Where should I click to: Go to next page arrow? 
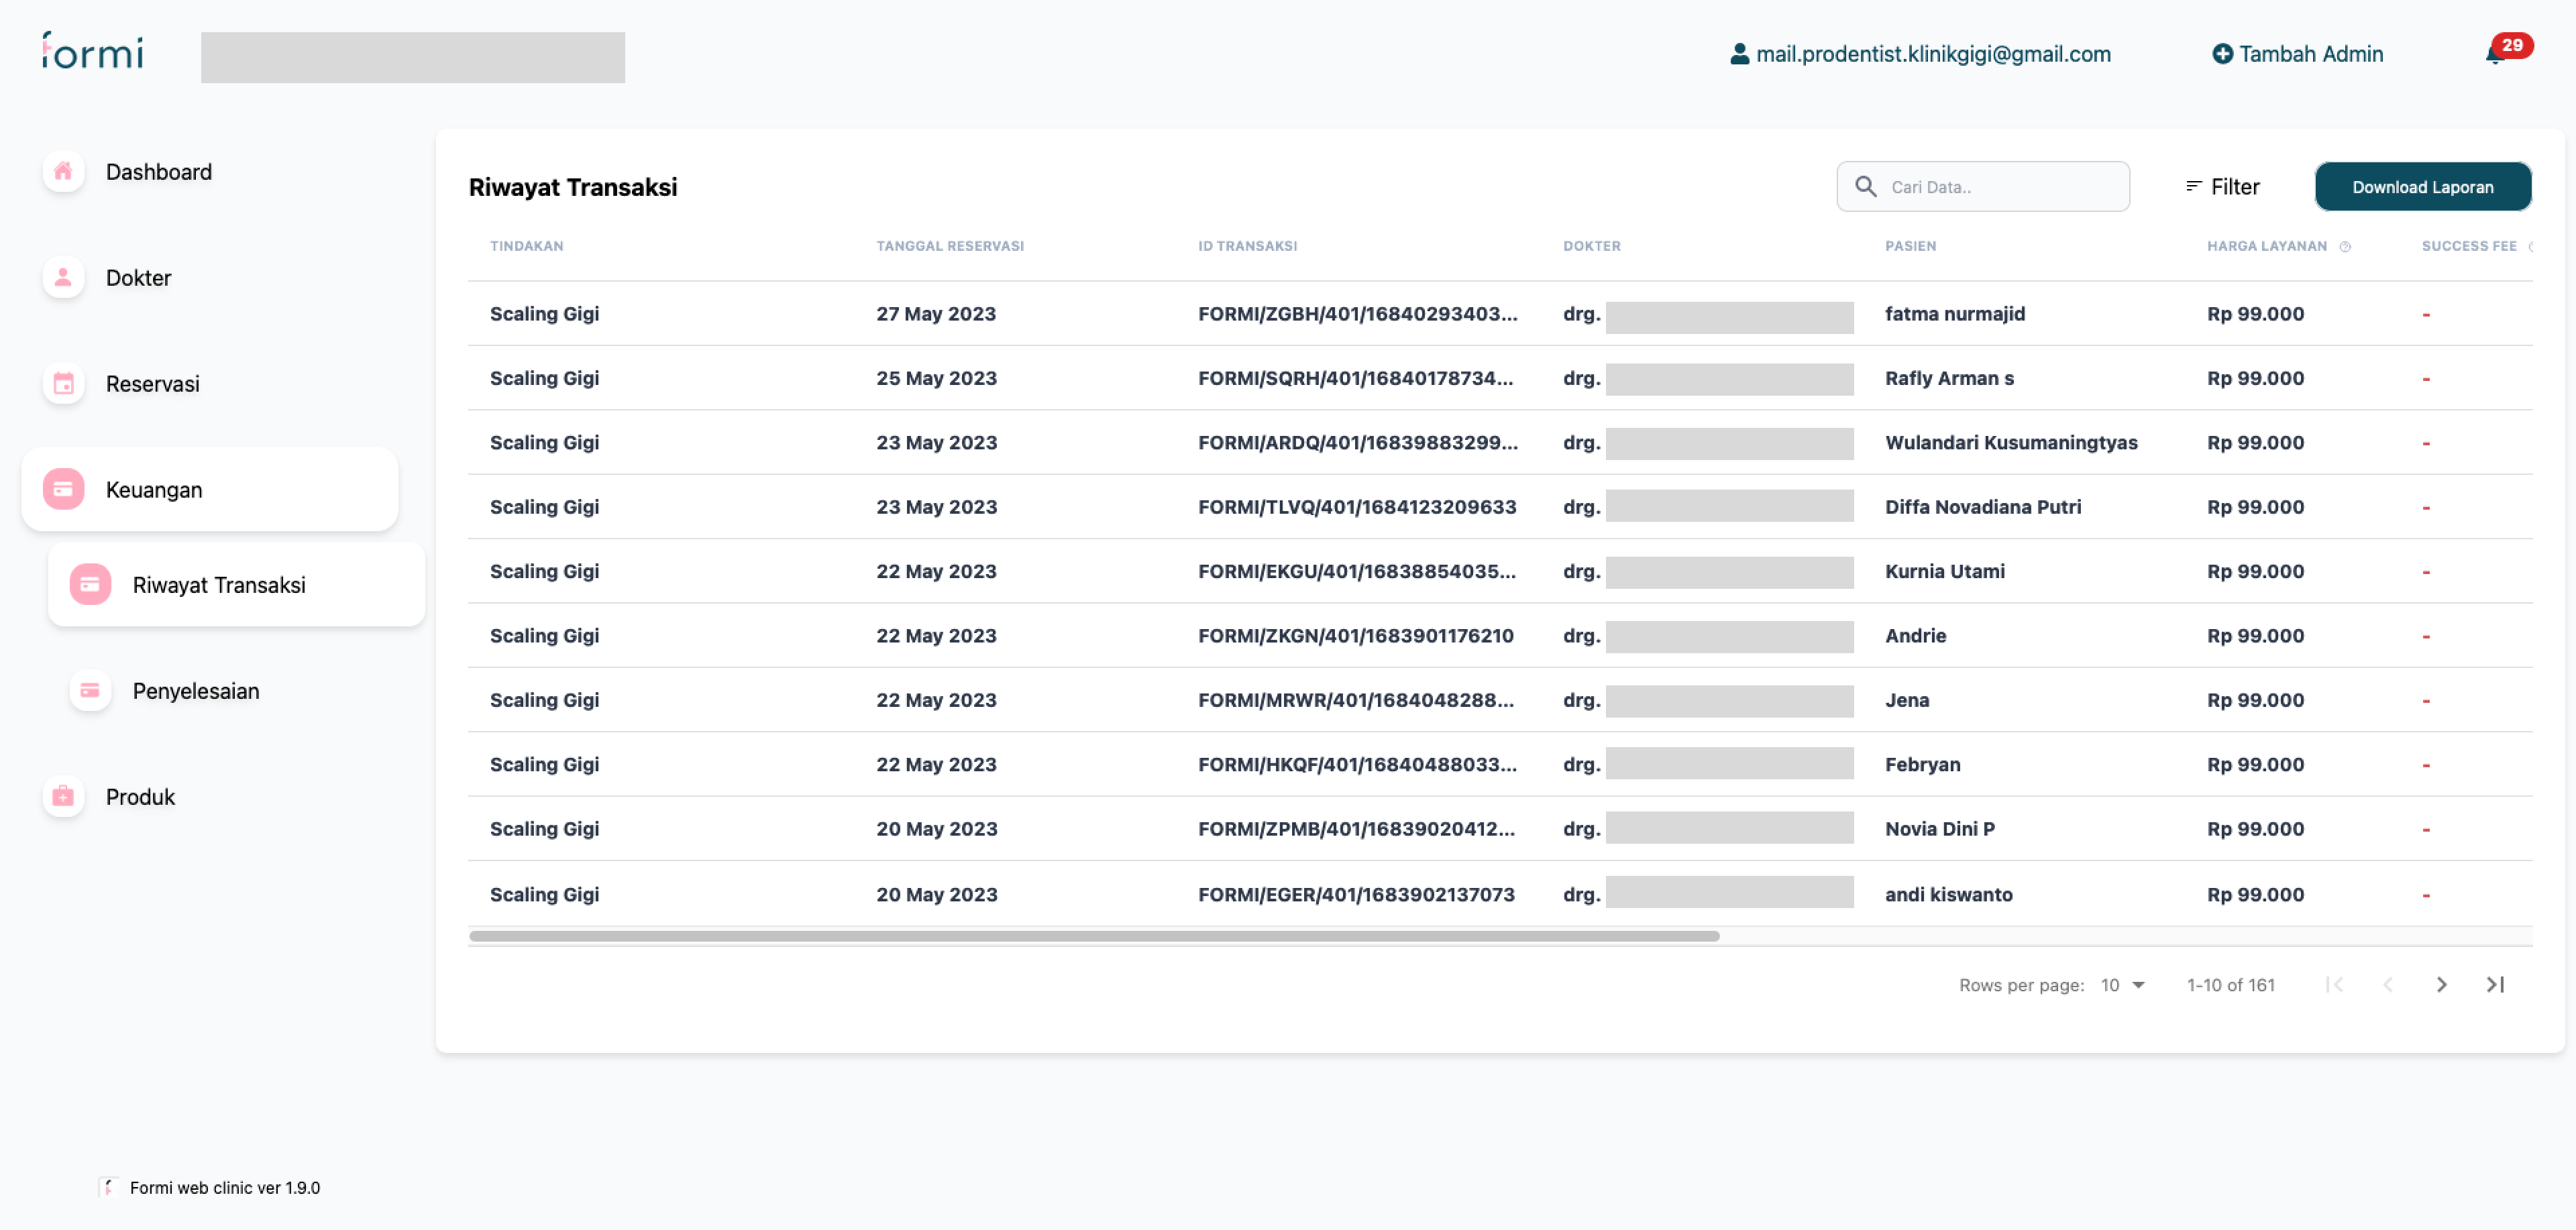pyautogui.click(x=2441, y=985)
